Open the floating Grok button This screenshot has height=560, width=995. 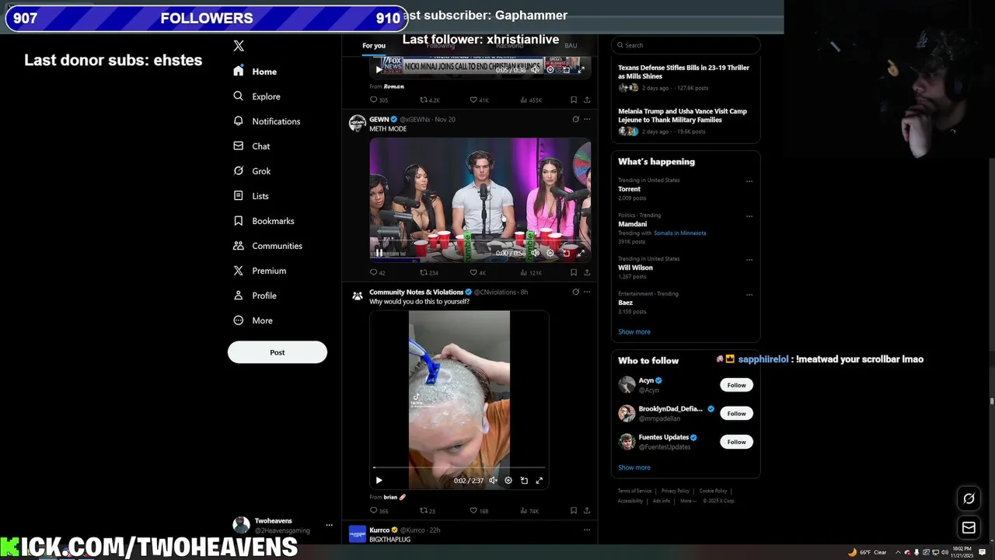[x=969, y=499]
